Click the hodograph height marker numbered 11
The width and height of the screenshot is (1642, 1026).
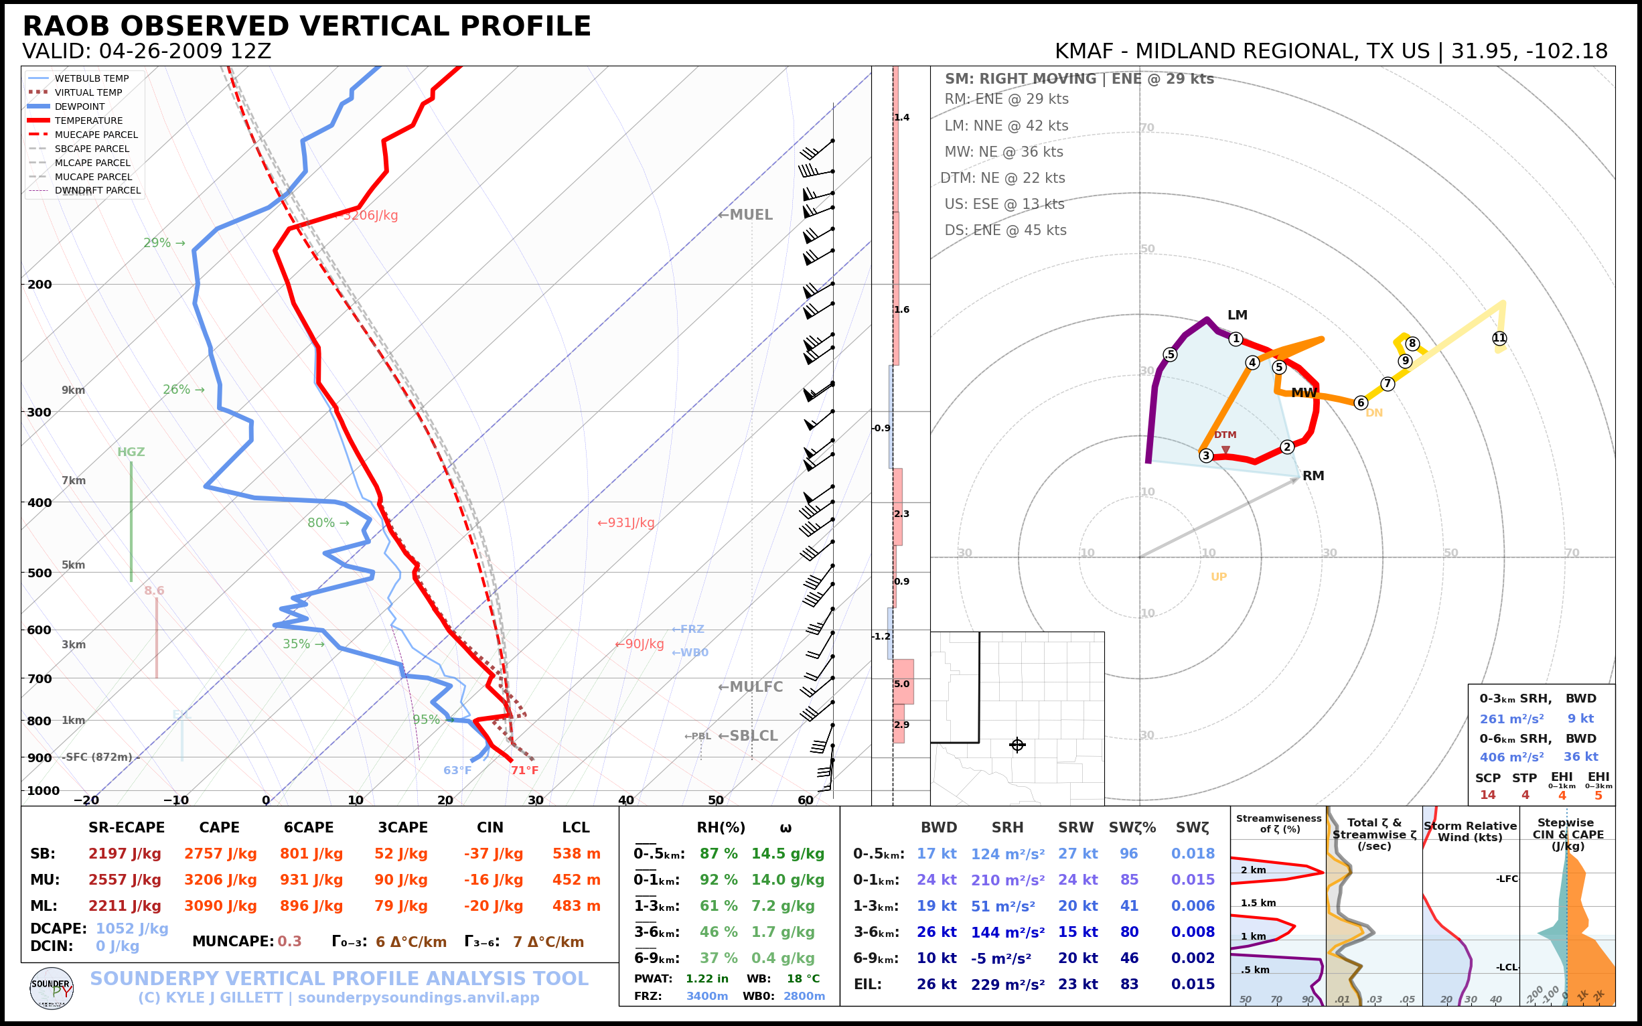(1499, 338)
